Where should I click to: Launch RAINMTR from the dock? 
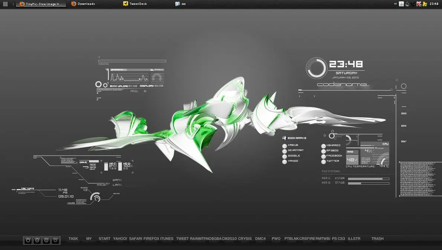tap(198, 239)
